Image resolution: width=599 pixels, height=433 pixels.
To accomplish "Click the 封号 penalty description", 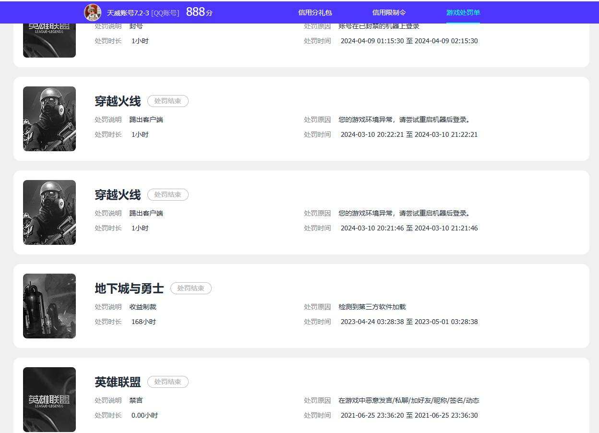I will [x=136, y=26].
